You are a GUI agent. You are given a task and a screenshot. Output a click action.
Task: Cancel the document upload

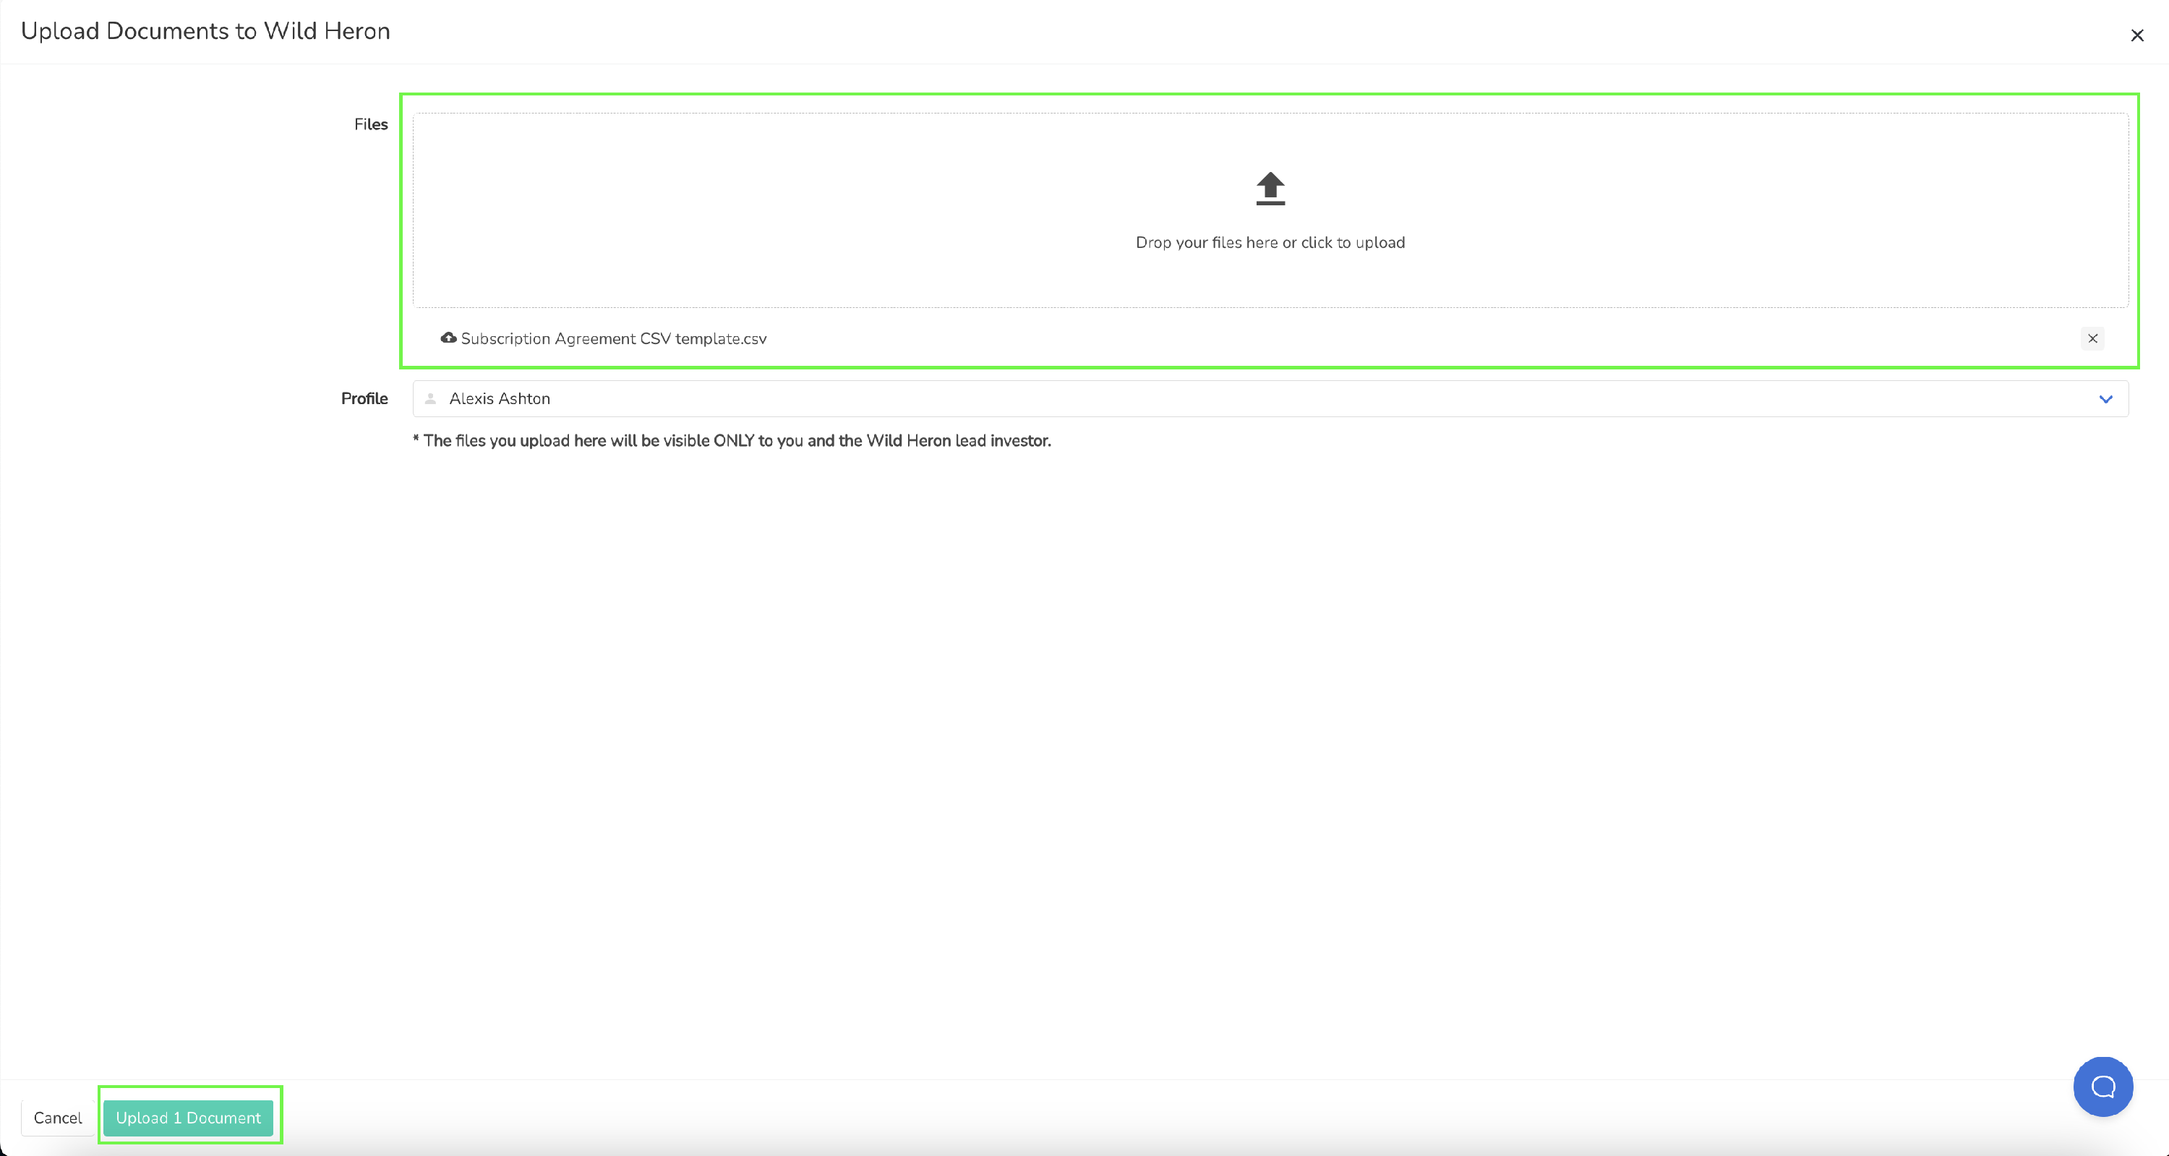pyautogui.click(x=58, y=1117)
